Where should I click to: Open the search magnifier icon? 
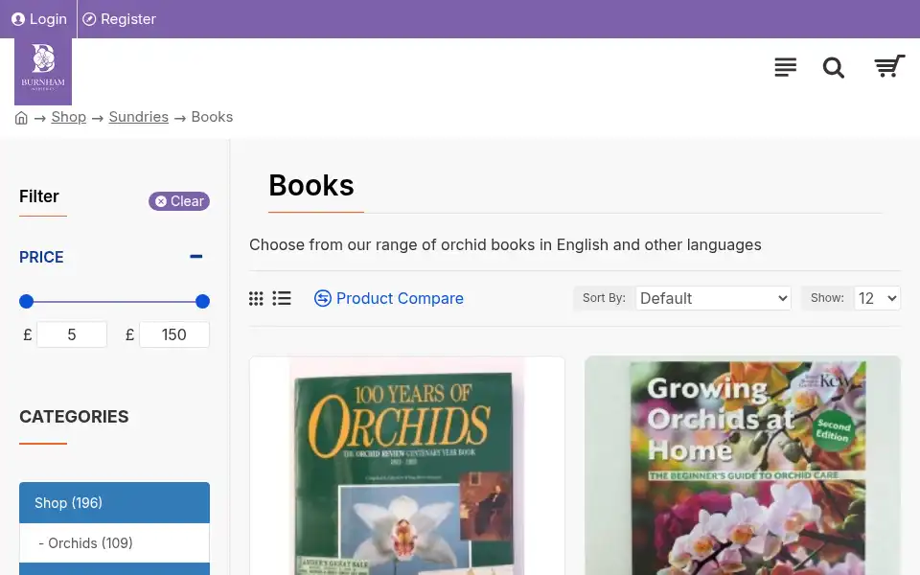coord(833,67)
